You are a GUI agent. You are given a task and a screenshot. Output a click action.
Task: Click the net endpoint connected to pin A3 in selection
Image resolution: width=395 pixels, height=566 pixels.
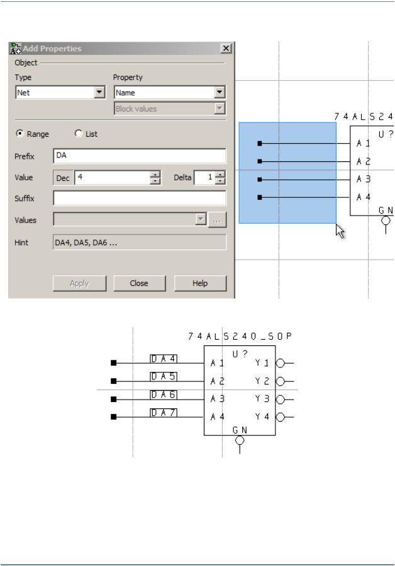point(260,180)
